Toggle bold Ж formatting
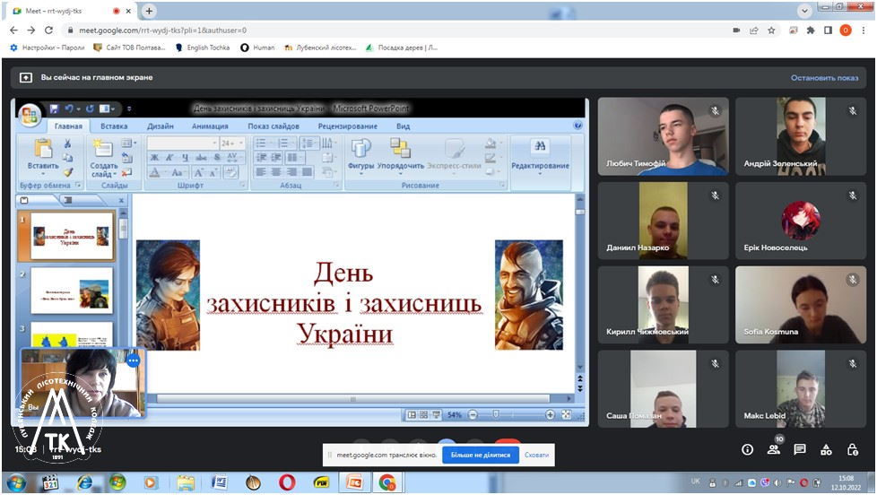The image size is (877, 495). tap(155, 158)
